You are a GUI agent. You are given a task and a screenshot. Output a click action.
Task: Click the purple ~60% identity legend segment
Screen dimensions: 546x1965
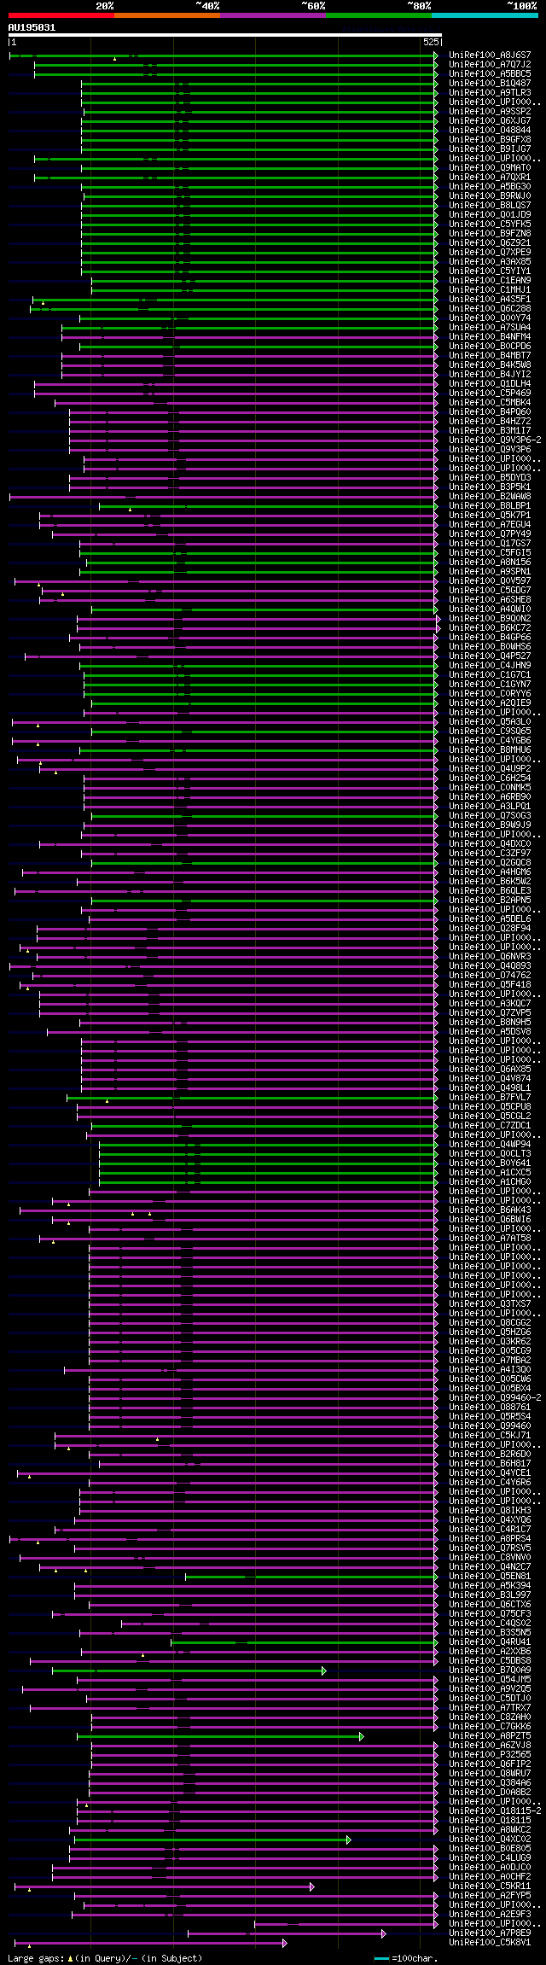(x=273, y=15)
